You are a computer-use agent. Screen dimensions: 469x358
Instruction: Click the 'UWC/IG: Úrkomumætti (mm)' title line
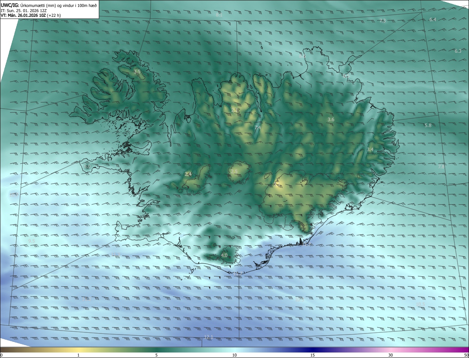click(x=49, y=5)
